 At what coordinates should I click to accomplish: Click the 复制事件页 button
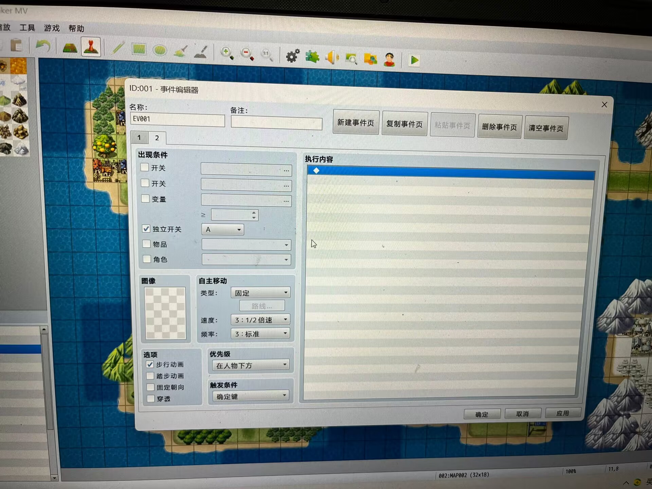coord(404,124)
